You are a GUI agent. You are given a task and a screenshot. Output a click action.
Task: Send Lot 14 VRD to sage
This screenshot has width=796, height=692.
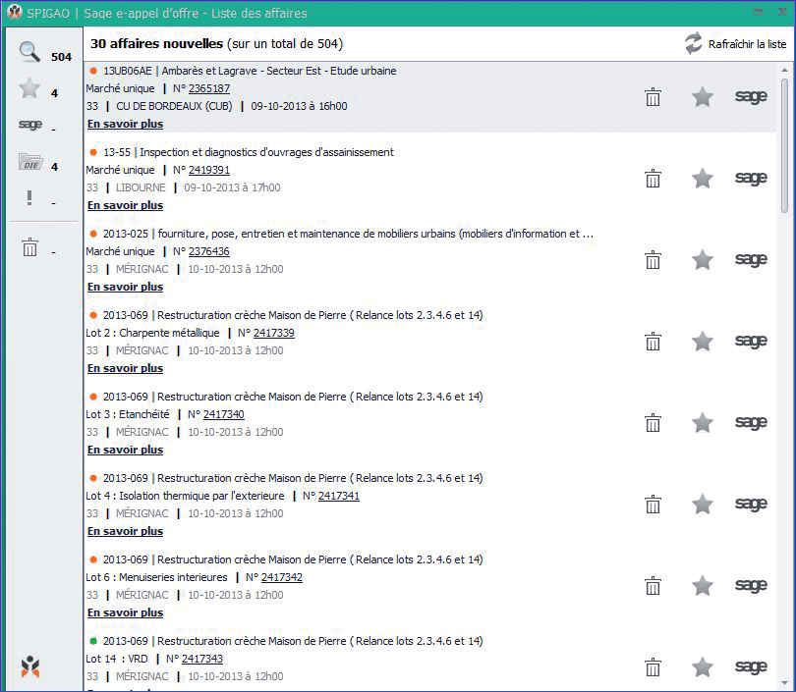(x=751, y=667)
